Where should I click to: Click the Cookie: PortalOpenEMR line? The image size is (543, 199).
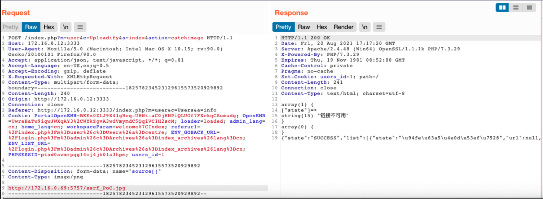[x=137, y=116]
